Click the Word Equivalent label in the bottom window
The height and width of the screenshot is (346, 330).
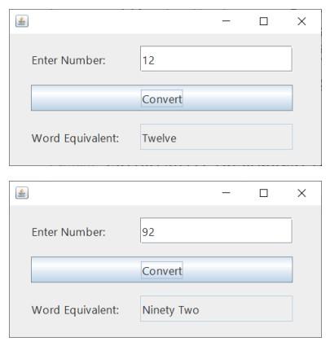point(75,310)
